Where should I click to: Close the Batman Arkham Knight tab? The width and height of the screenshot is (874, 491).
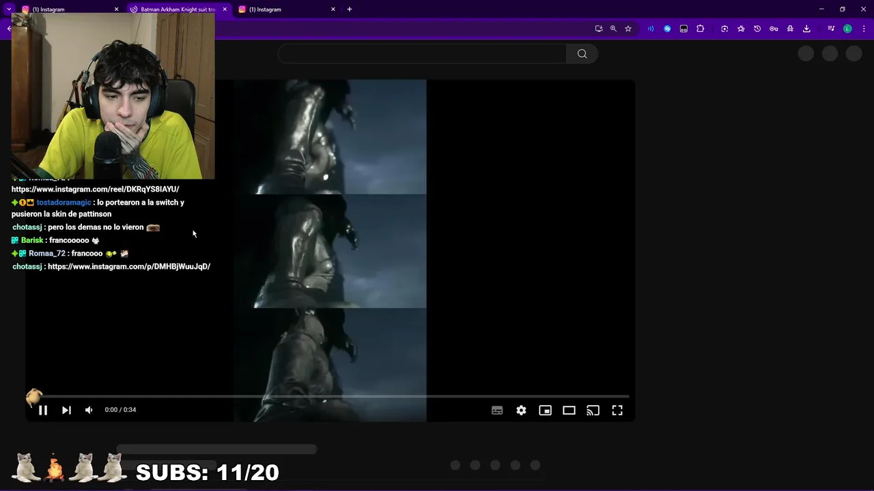[x=225, y=10]
